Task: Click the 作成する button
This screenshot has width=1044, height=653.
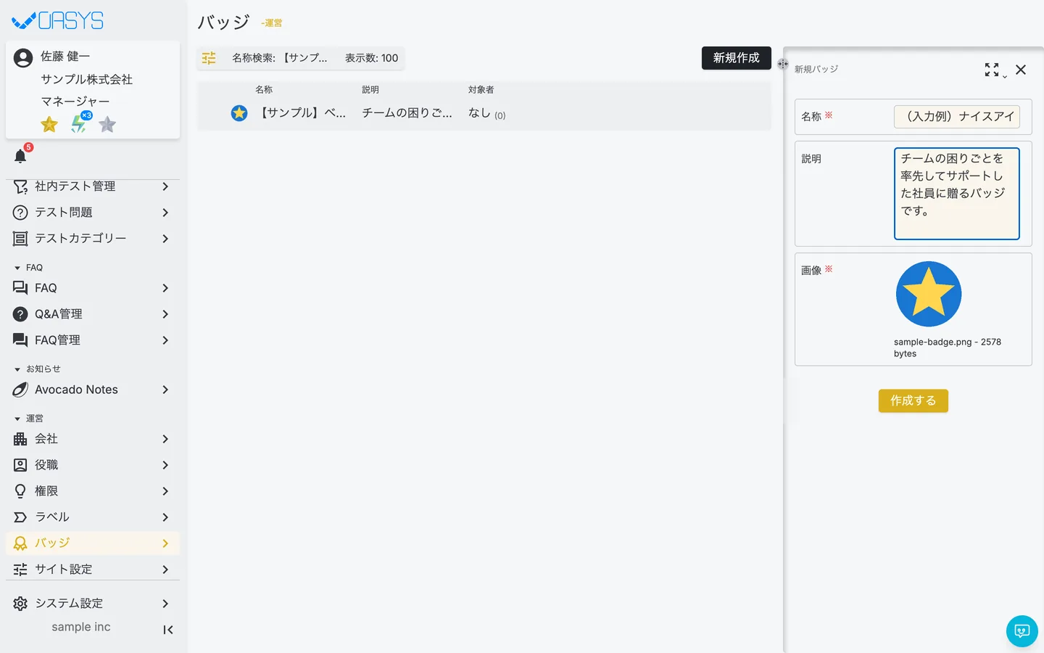Action: tap(913, 401)
